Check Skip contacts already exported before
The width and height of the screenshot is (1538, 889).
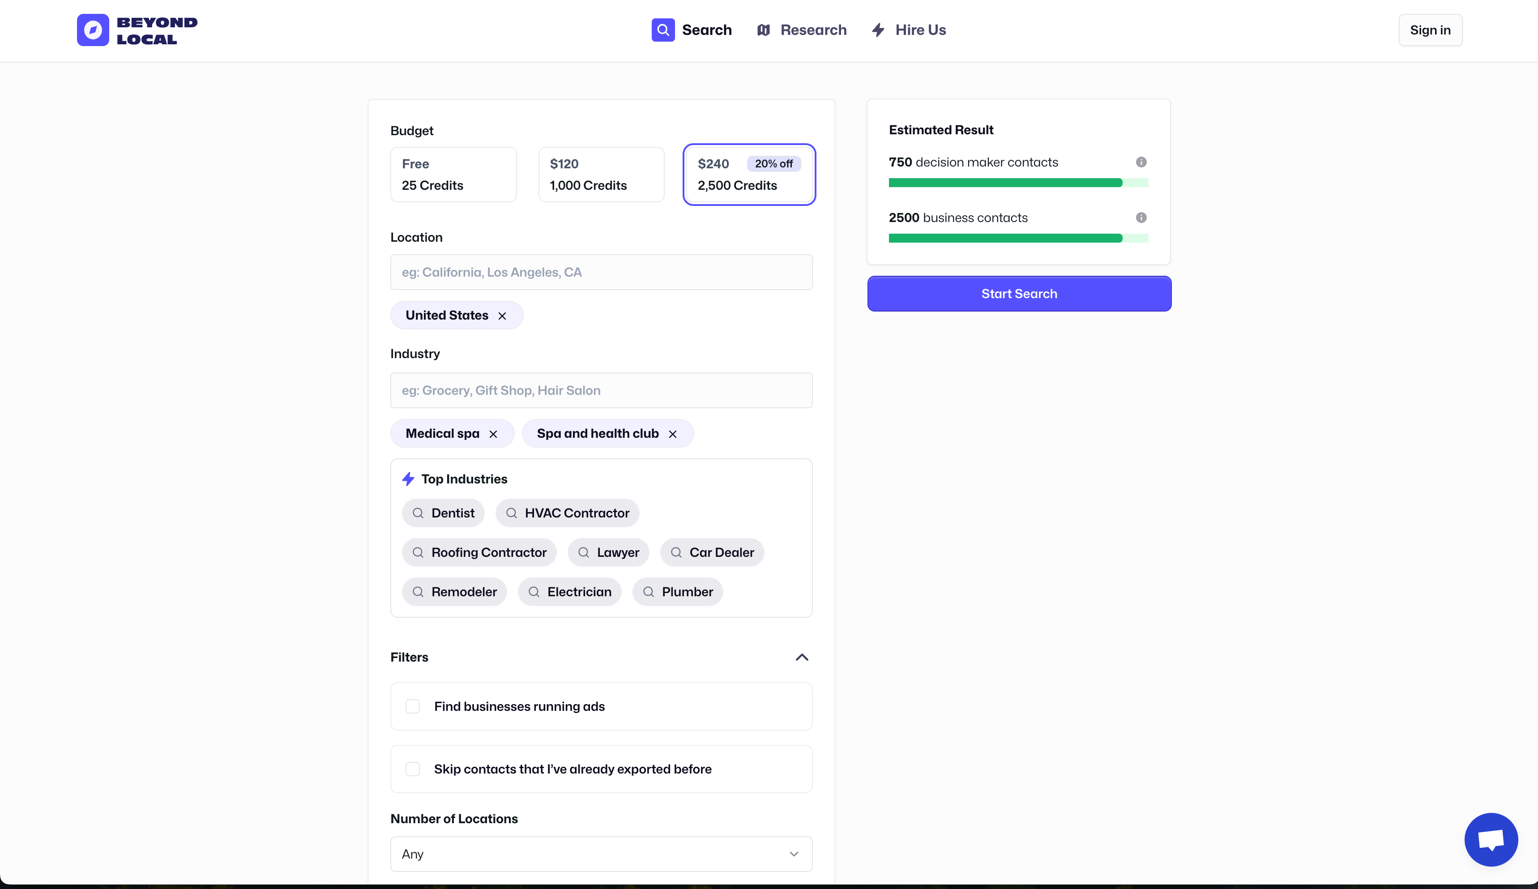click(x=413, y=769)
